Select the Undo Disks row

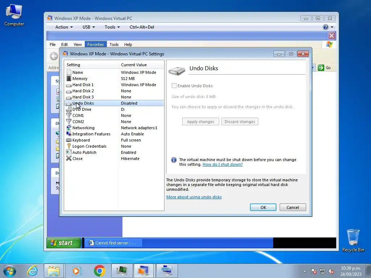[114, 103]
